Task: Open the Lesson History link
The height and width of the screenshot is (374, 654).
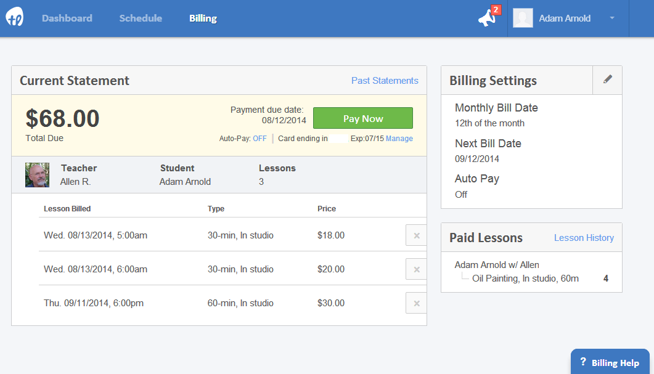Action: [x=584, y=238]
